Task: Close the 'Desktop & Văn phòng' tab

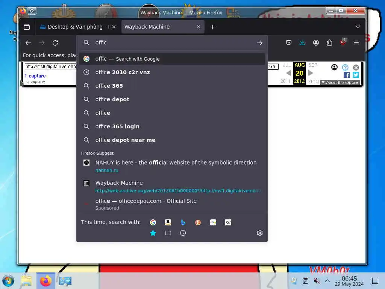Action: pyautogui.click(x=114, y=27)
